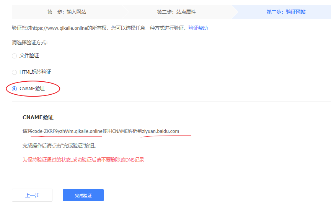Click the code-ZKRF9yzhWm.qikaile.online hostname text
Image resolution: width=331 pixels, height=207 pixels.
pyautogui.click(x=67, y=131)
